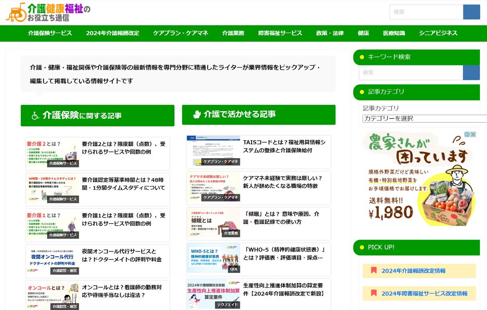Select 障害福祉サービス in the navigation bar
487x310 pixels.
(280, 33)
